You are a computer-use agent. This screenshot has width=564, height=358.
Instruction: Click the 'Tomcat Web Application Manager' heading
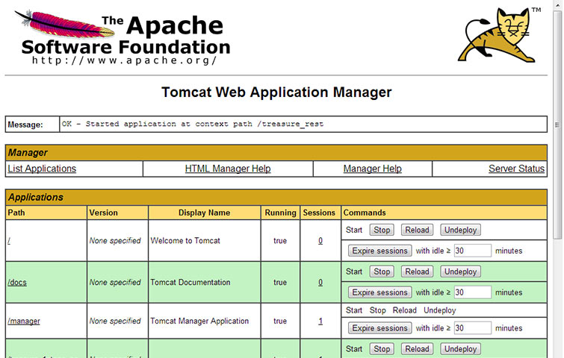[276, 92]
